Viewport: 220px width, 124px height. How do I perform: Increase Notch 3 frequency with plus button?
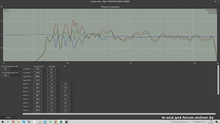45,91
